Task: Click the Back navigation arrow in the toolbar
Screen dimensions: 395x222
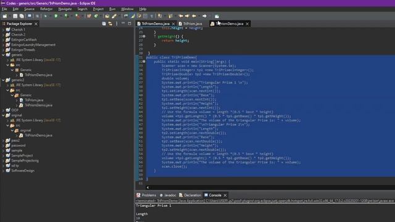Action: point(194,16)
